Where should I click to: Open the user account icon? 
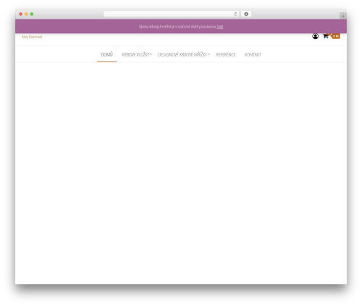point(315,36)
